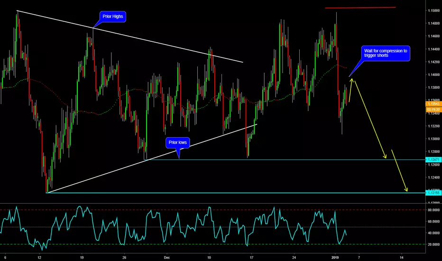442x261 pixels.
Task: Click the "24" date label on time axis
Action: (294, 257)
